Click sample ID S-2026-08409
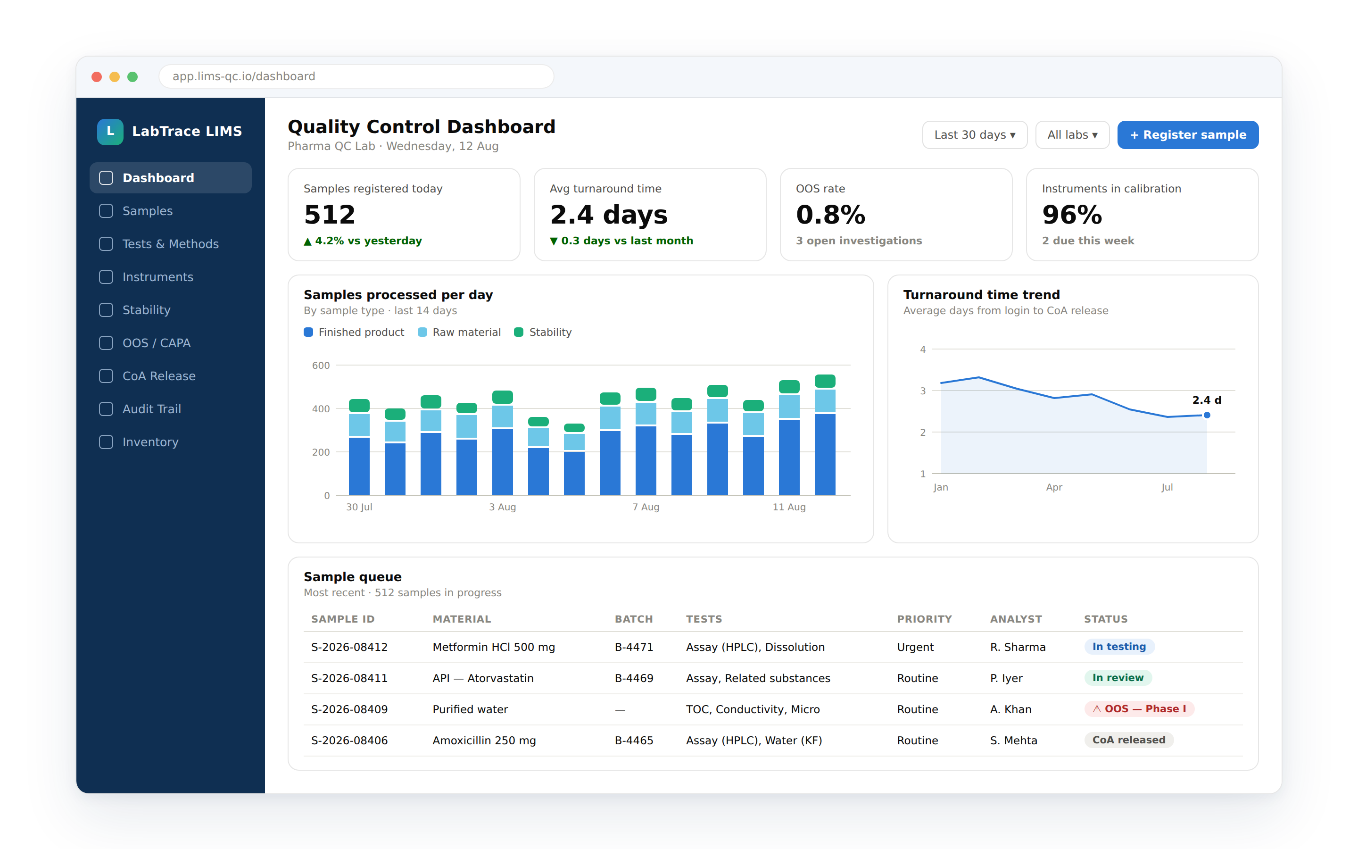Viewport: 1358px width, 849px height. point(349,709)
